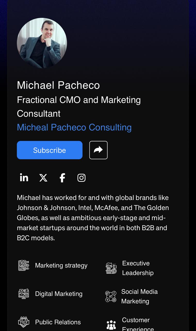Select the Social Media Marketing label
This screenshot has width=196, height=331.
(140, 296)
